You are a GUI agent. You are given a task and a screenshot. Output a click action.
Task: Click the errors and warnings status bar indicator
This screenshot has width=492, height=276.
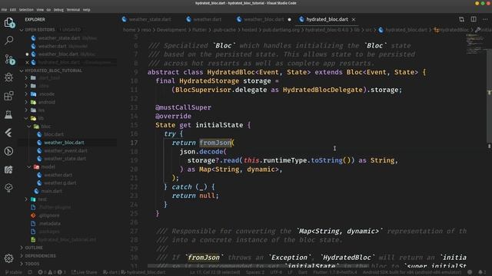click(x=52, y=272)
